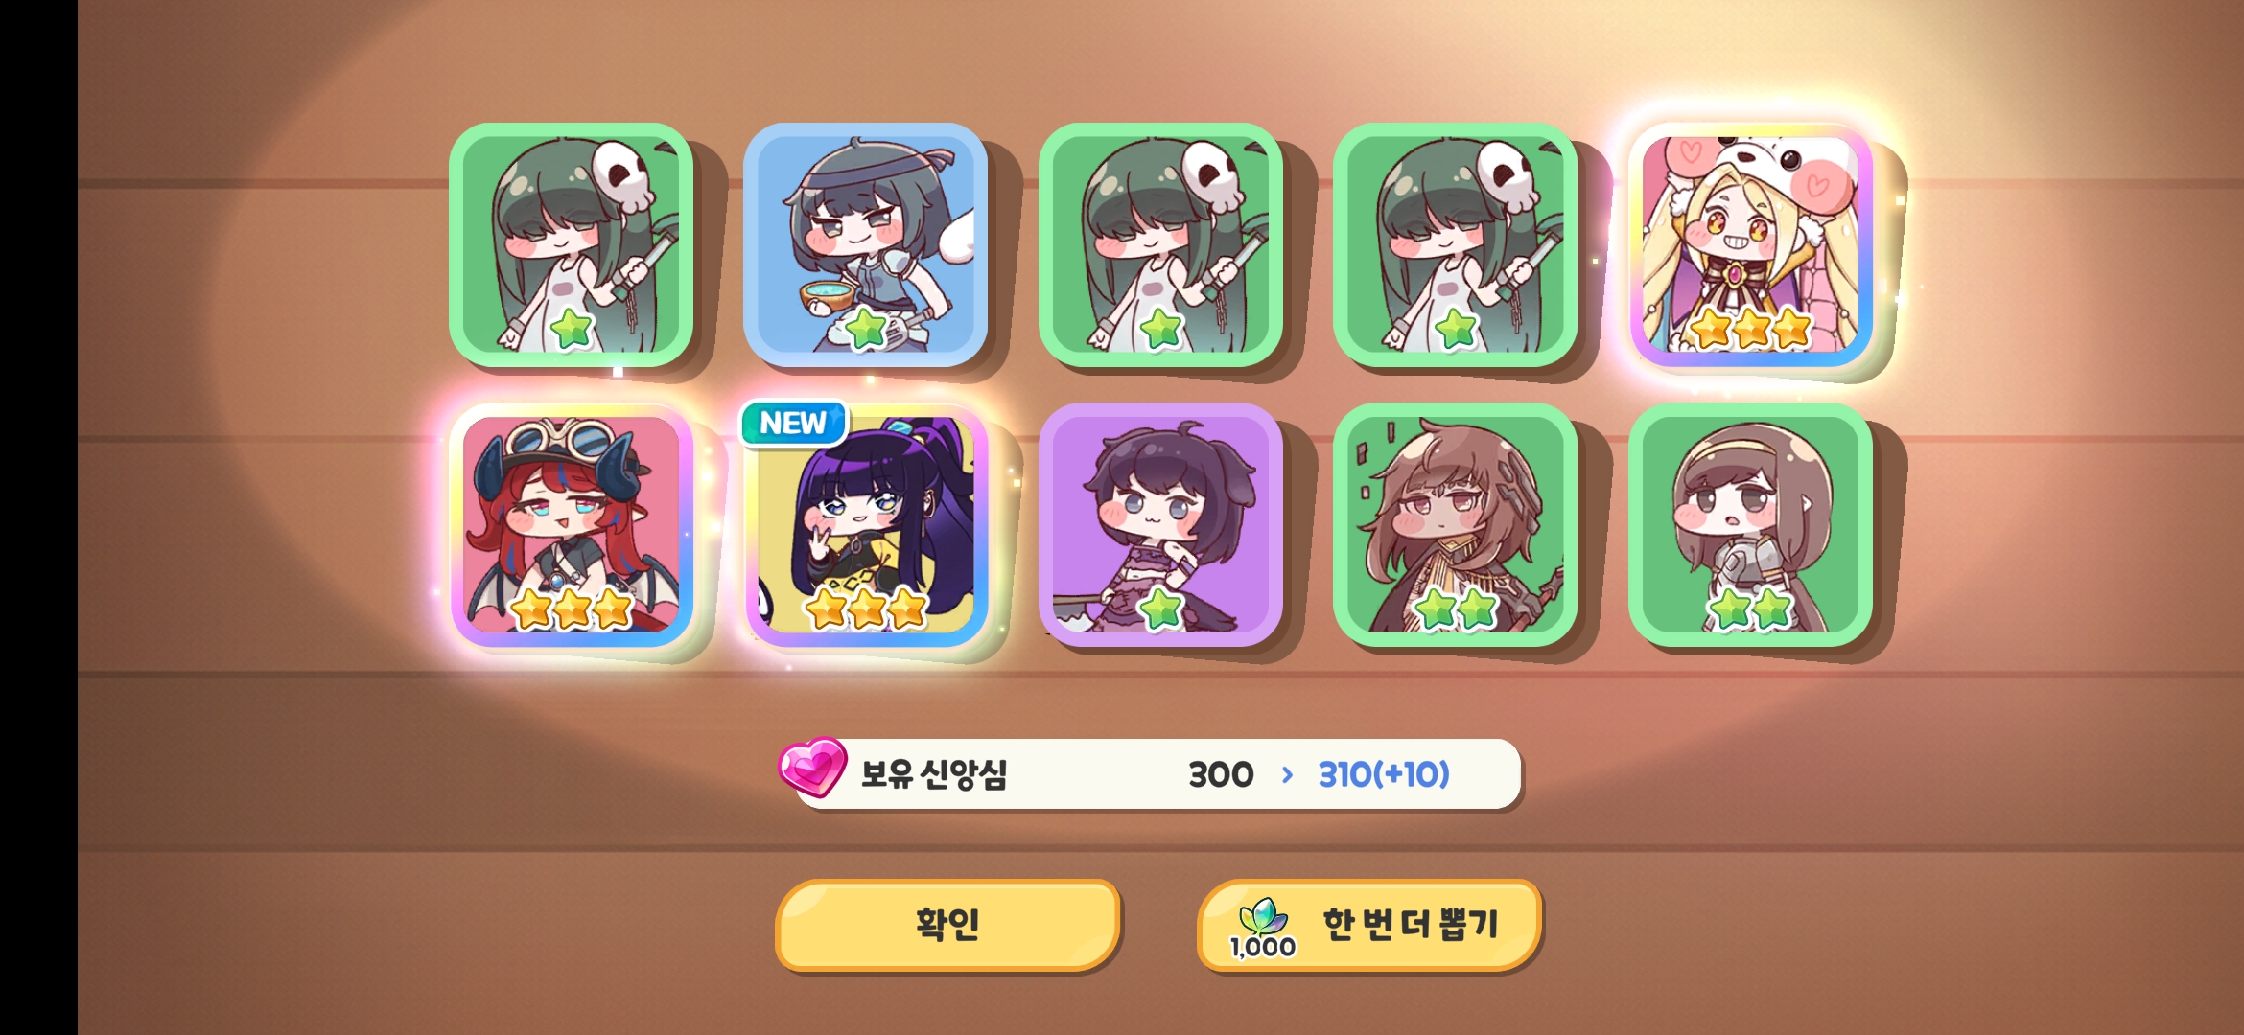Image resolution: width=2244 pixels, height=1035 pixels.
Task: Tap the crystal flower currency icon
Action: click(1263, 917)
